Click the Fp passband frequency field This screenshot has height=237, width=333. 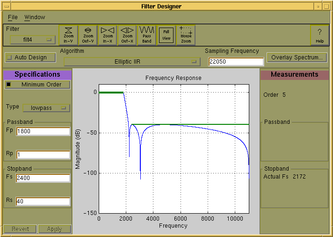pos(43,132)
